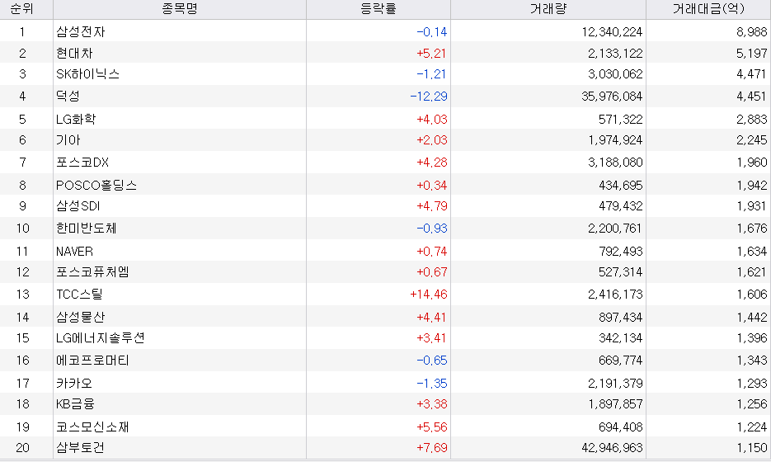The height and width of the screenshot is (462, 771).
Task: Open the 카카오 entry
Action: coord(73,384)
